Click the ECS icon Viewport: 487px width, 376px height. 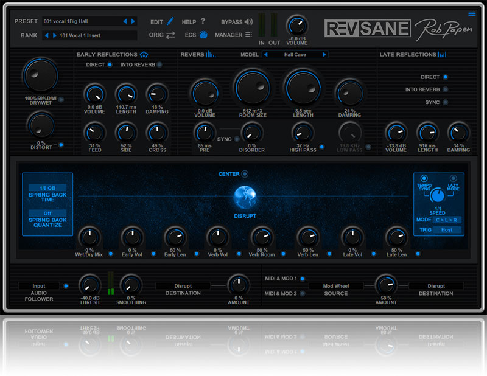(x=203, y=35)
